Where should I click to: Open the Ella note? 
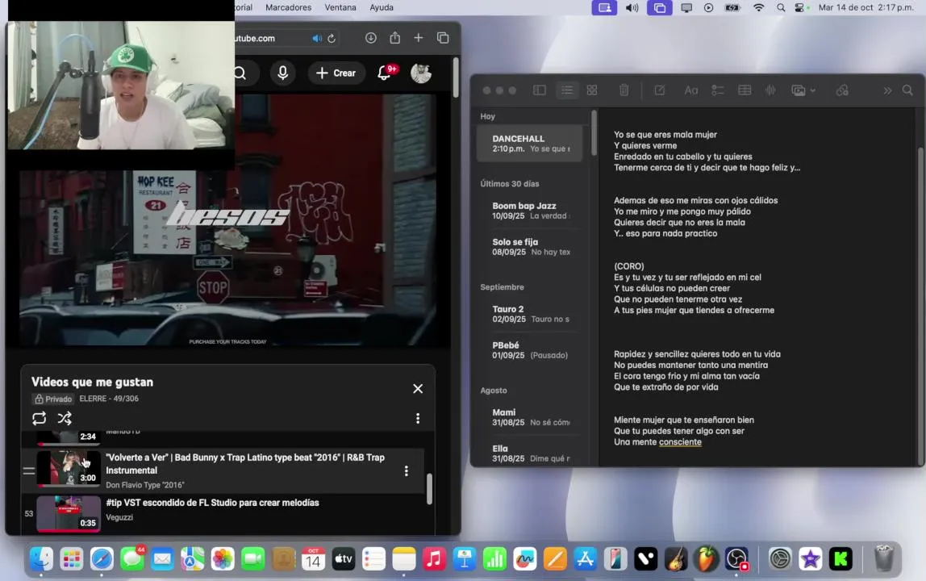(x=530, y=454)
